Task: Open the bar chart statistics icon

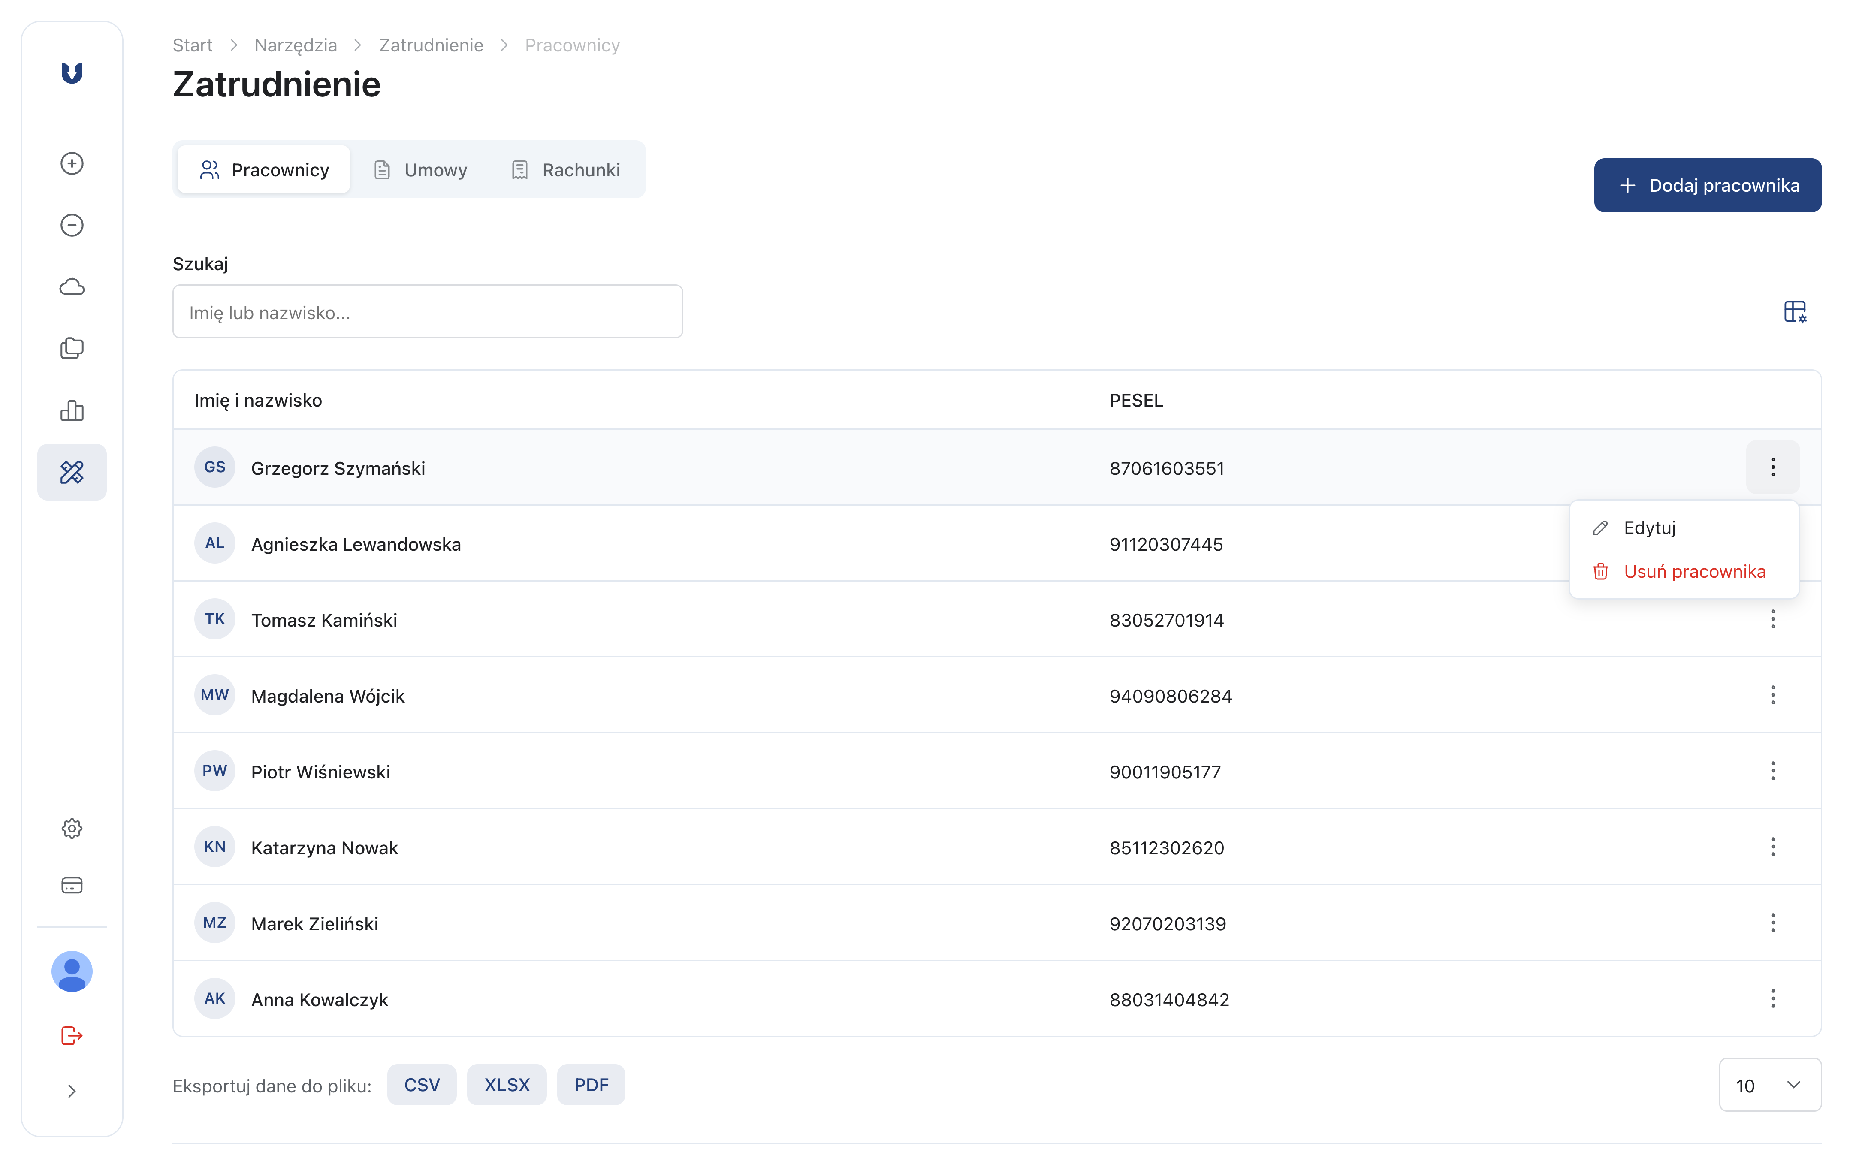Action: point(72,410)
